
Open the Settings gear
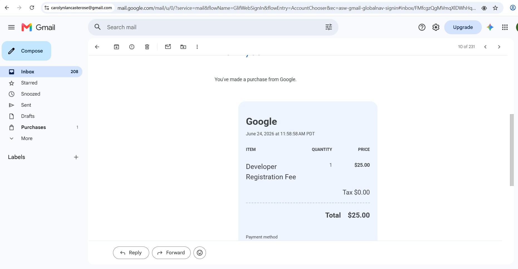point(436,27)
